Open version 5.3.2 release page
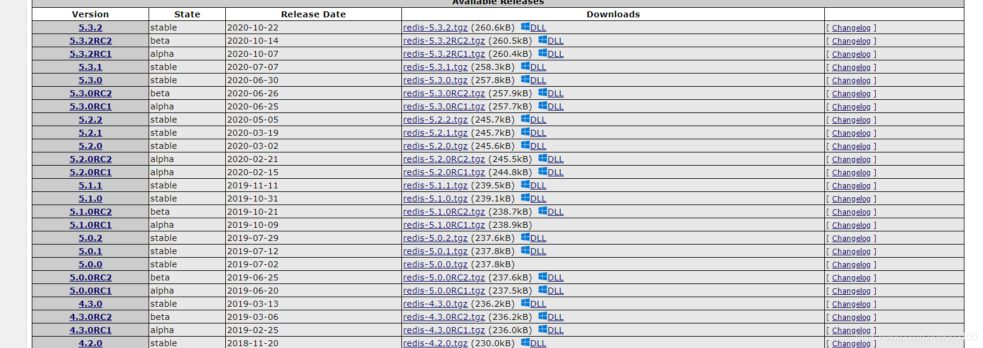This screenshot has width=983, height=348. click(x=90, y=28)
